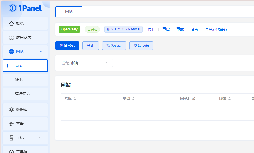This screenshot has height=153, width=254.
Task: Switch to the 网站 tab at top
Action: (69, 12)
